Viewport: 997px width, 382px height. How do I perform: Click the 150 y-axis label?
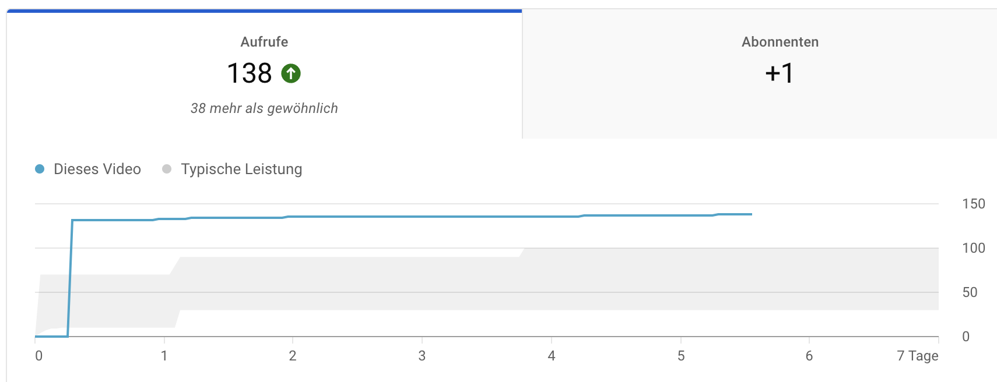(973, 204)
